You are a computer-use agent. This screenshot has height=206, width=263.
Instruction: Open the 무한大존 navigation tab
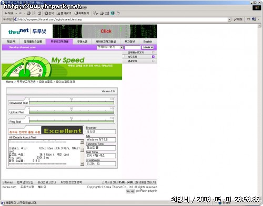(82, 41)
